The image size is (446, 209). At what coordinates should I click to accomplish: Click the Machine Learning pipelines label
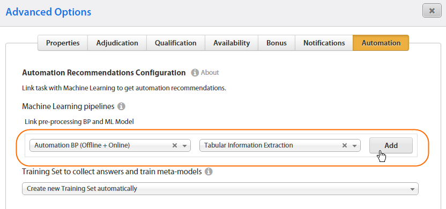(x=68, y=106)
